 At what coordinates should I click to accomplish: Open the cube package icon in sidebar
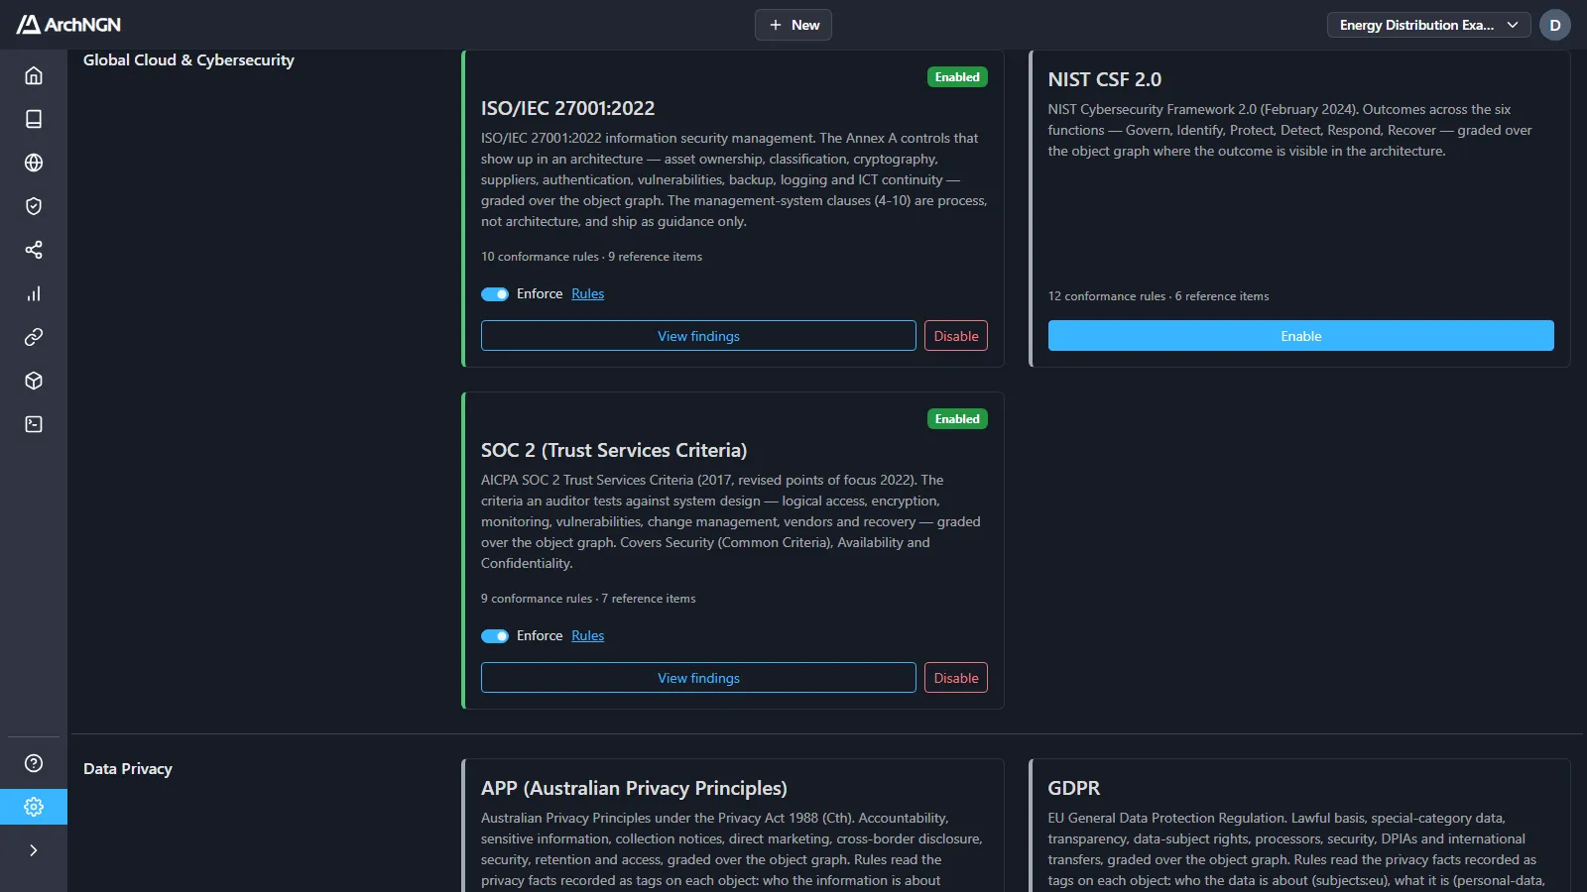(x=34, y=381)
